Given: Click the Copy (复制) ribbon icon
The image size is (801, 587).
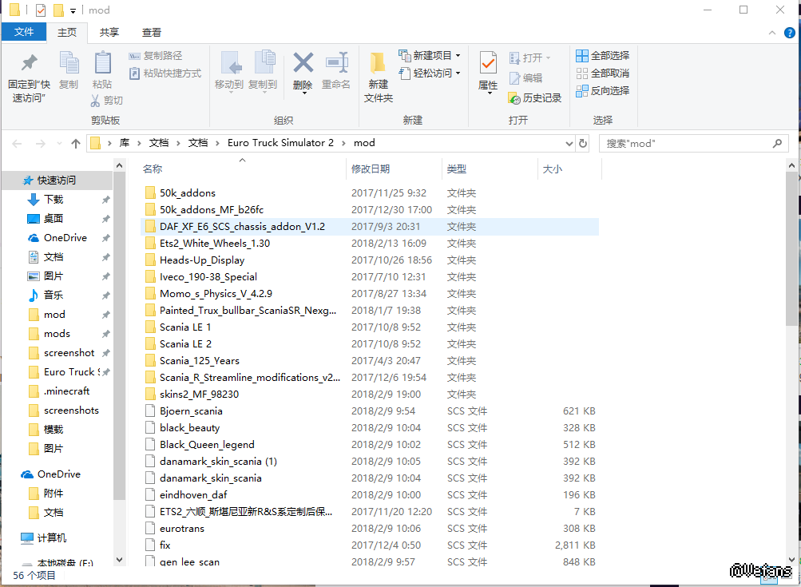Looking at the screenshot, I should (x=69, y=63).
